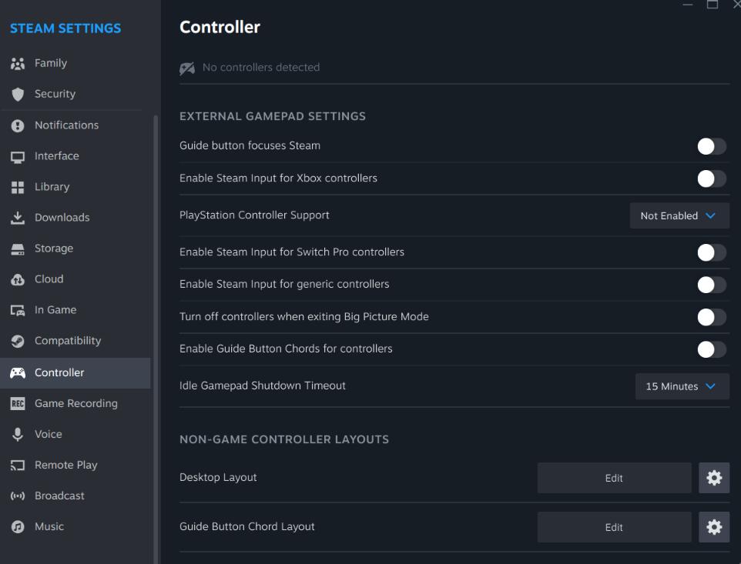Go to Security settings
This screenshot has width=741, height=564.
click(x=75, y=94)
